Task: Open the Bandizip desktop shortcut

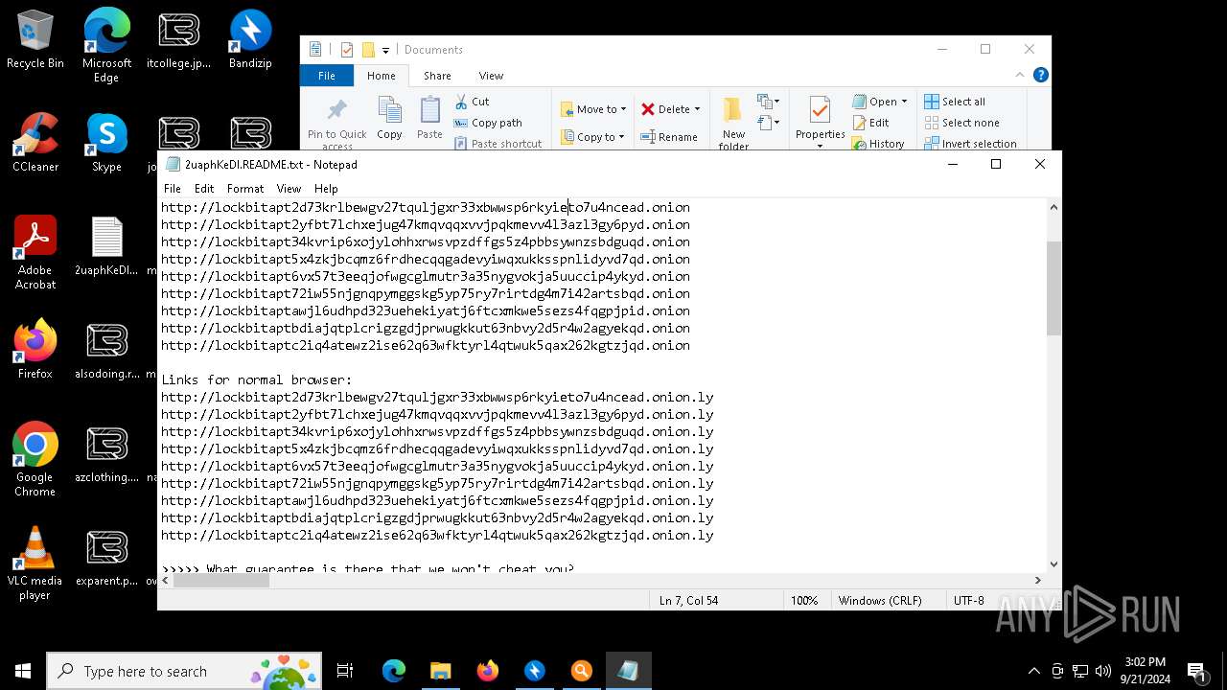Action: click(250, 39)
